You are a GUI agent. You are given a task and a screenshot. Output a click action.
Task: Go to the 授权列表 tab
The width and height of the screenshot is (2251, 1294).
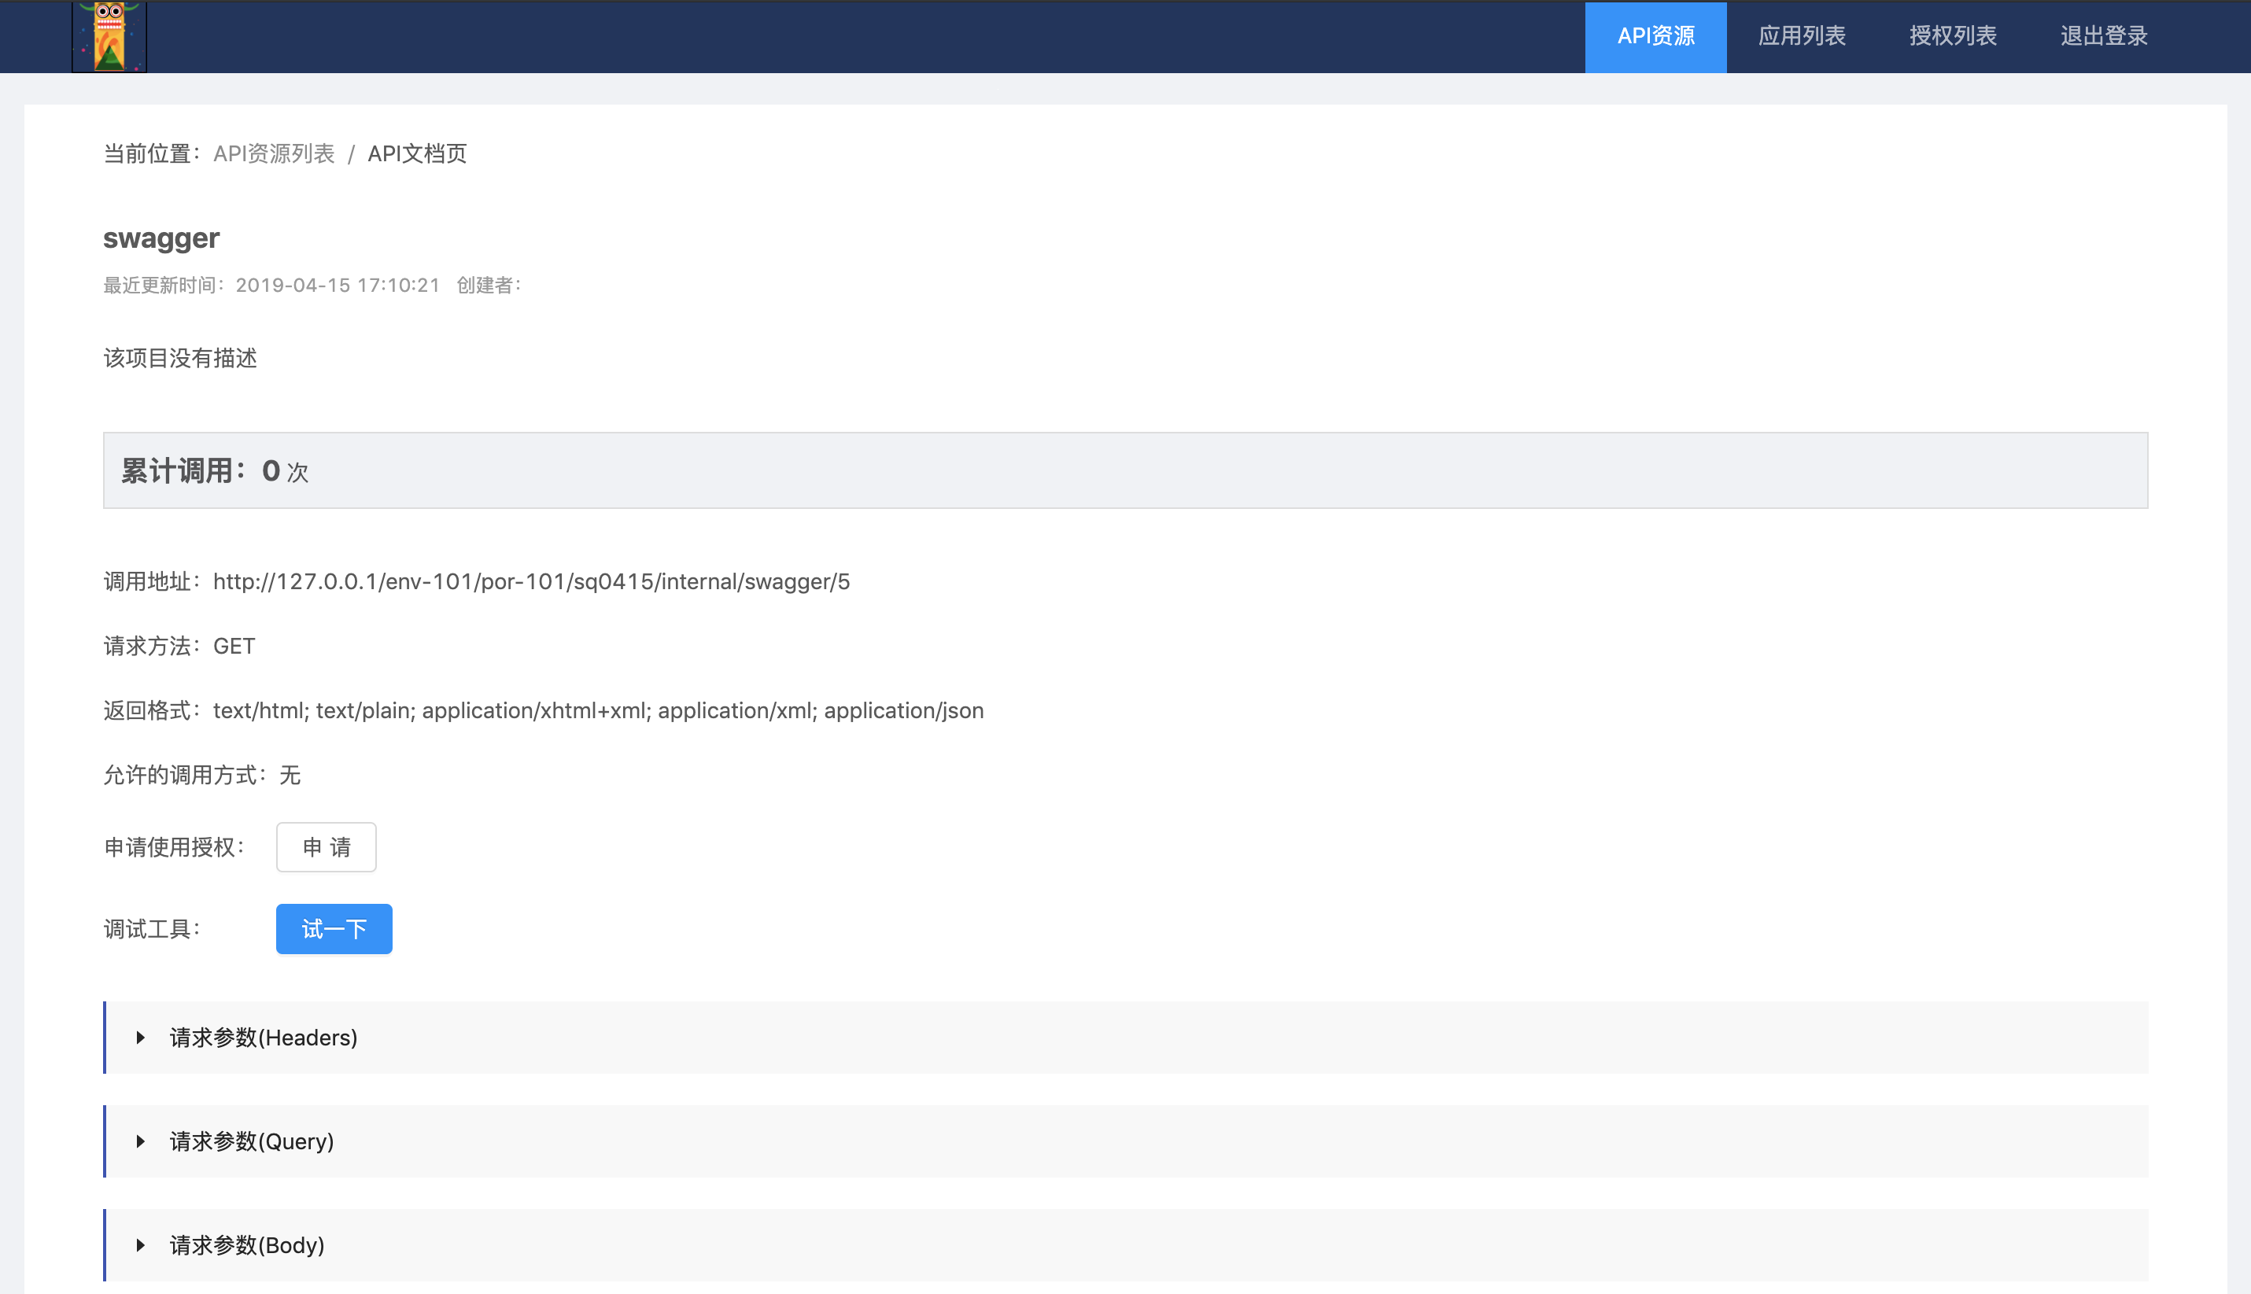[1952, 36]
